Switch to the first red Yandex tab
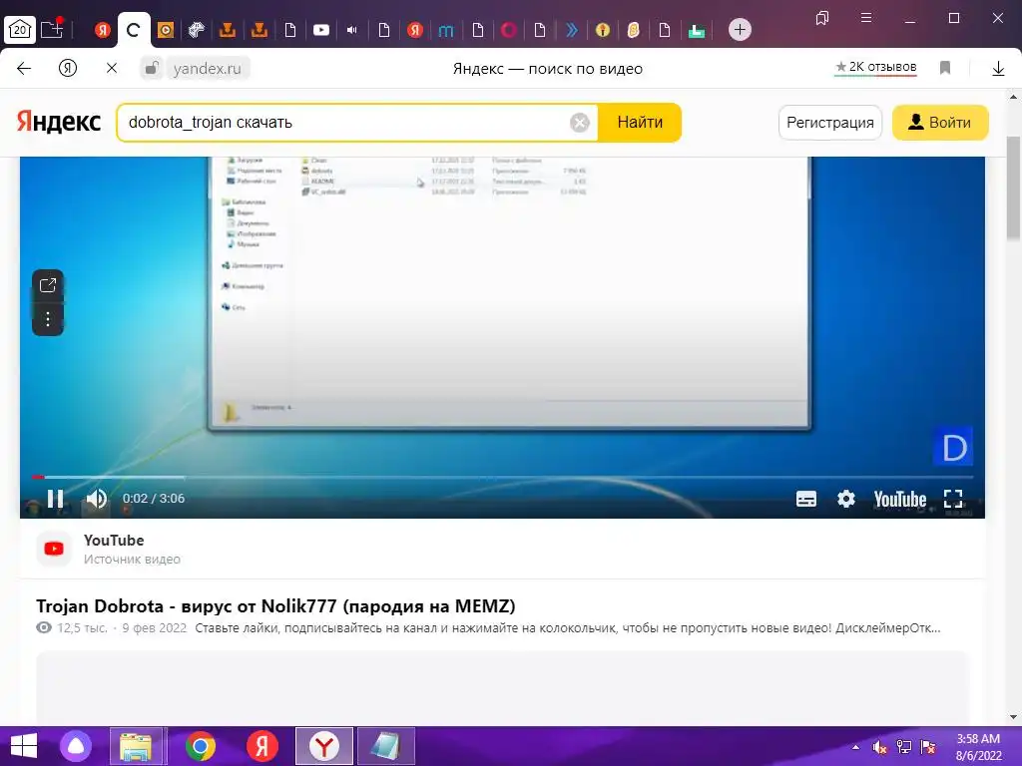1022x766 pixels. (103, 29)
